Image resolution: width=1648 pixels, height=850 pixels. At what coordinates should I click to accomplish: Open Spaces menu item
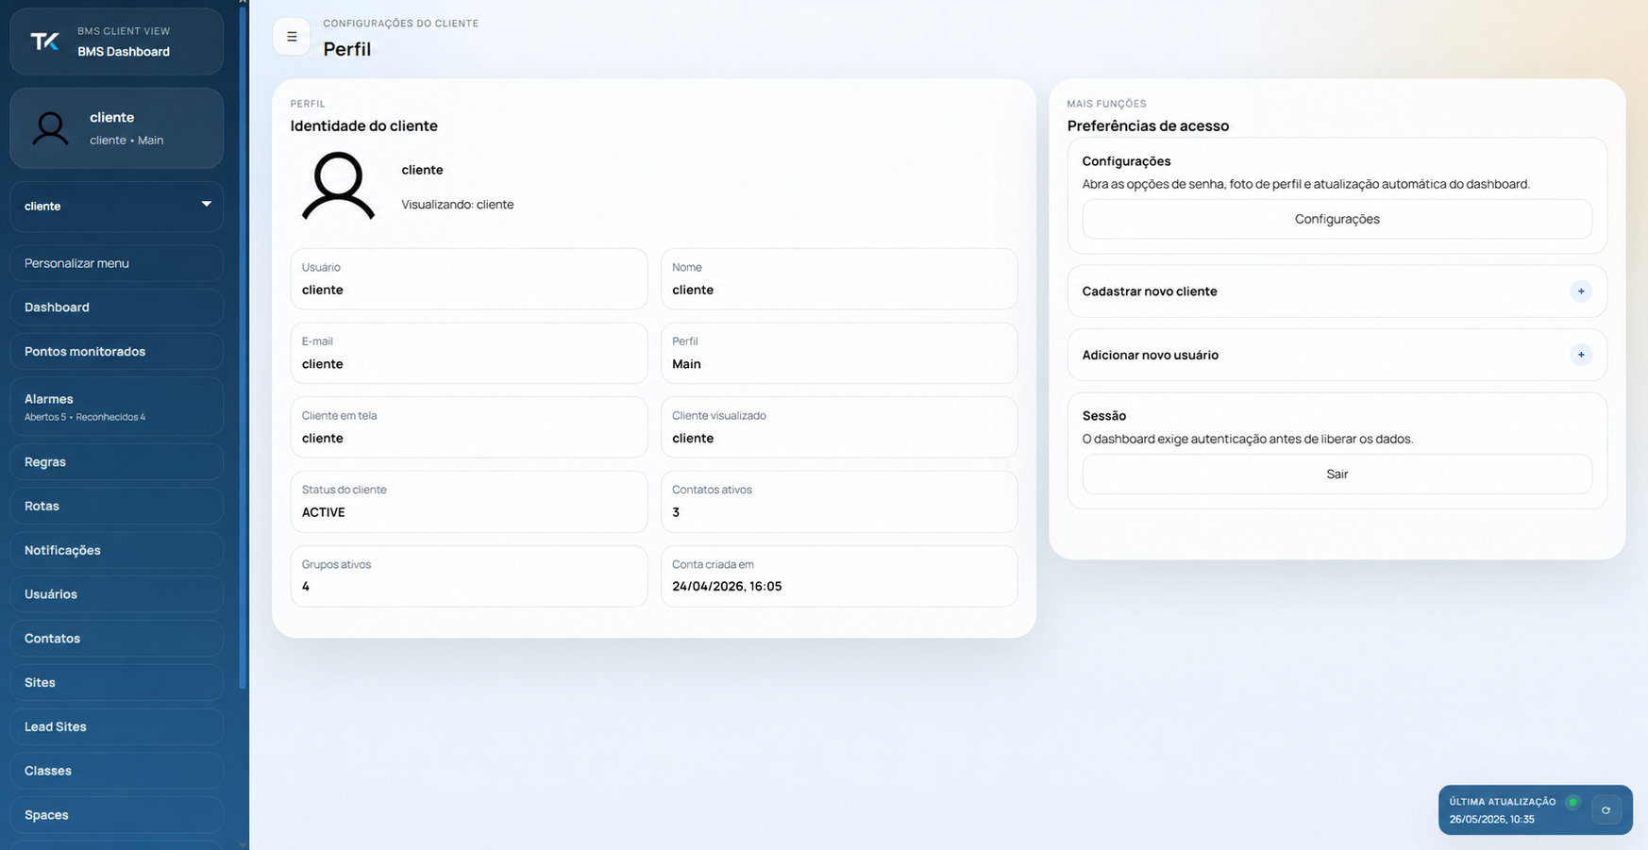[x=117, y=815]
